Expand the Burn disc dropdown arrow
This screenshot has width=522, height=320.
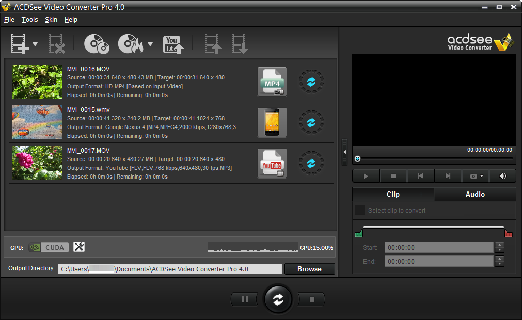pyautogui.click(x=150, y=44)
